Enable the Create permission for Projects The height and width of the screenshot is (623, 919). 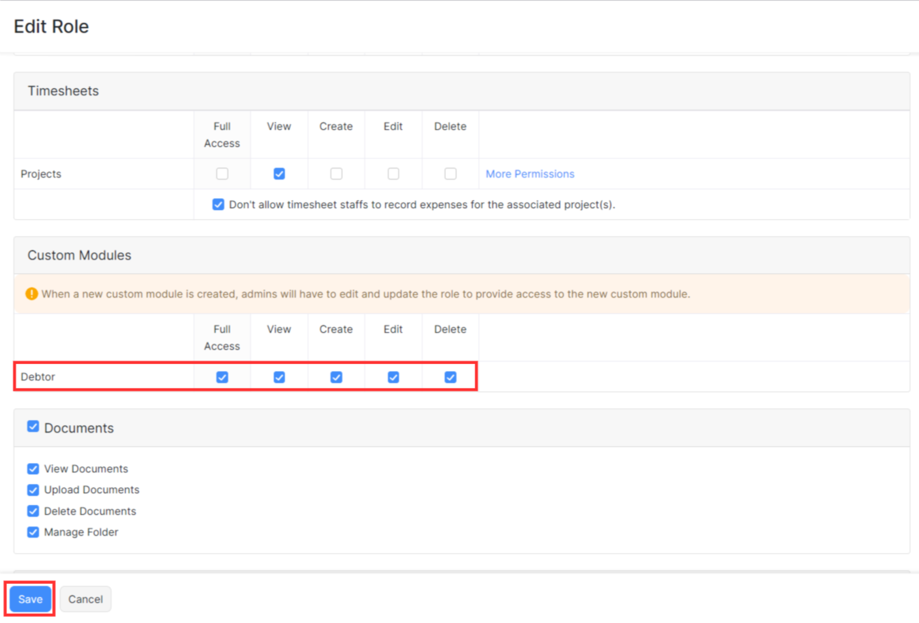(x=335, y=174)
